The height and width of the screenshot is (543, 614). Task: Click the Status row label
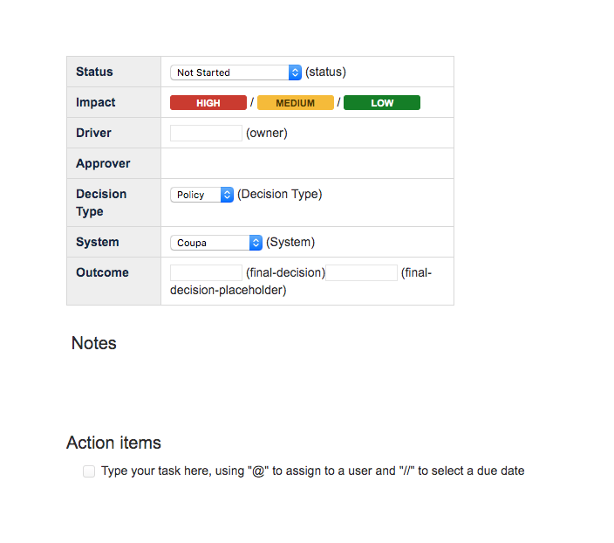94,72
